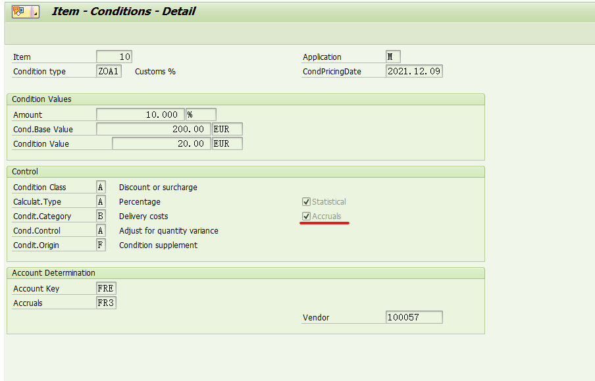Open the small dropdown arrow beside title icon
This screenshot has height=381, width=595.
34,12
